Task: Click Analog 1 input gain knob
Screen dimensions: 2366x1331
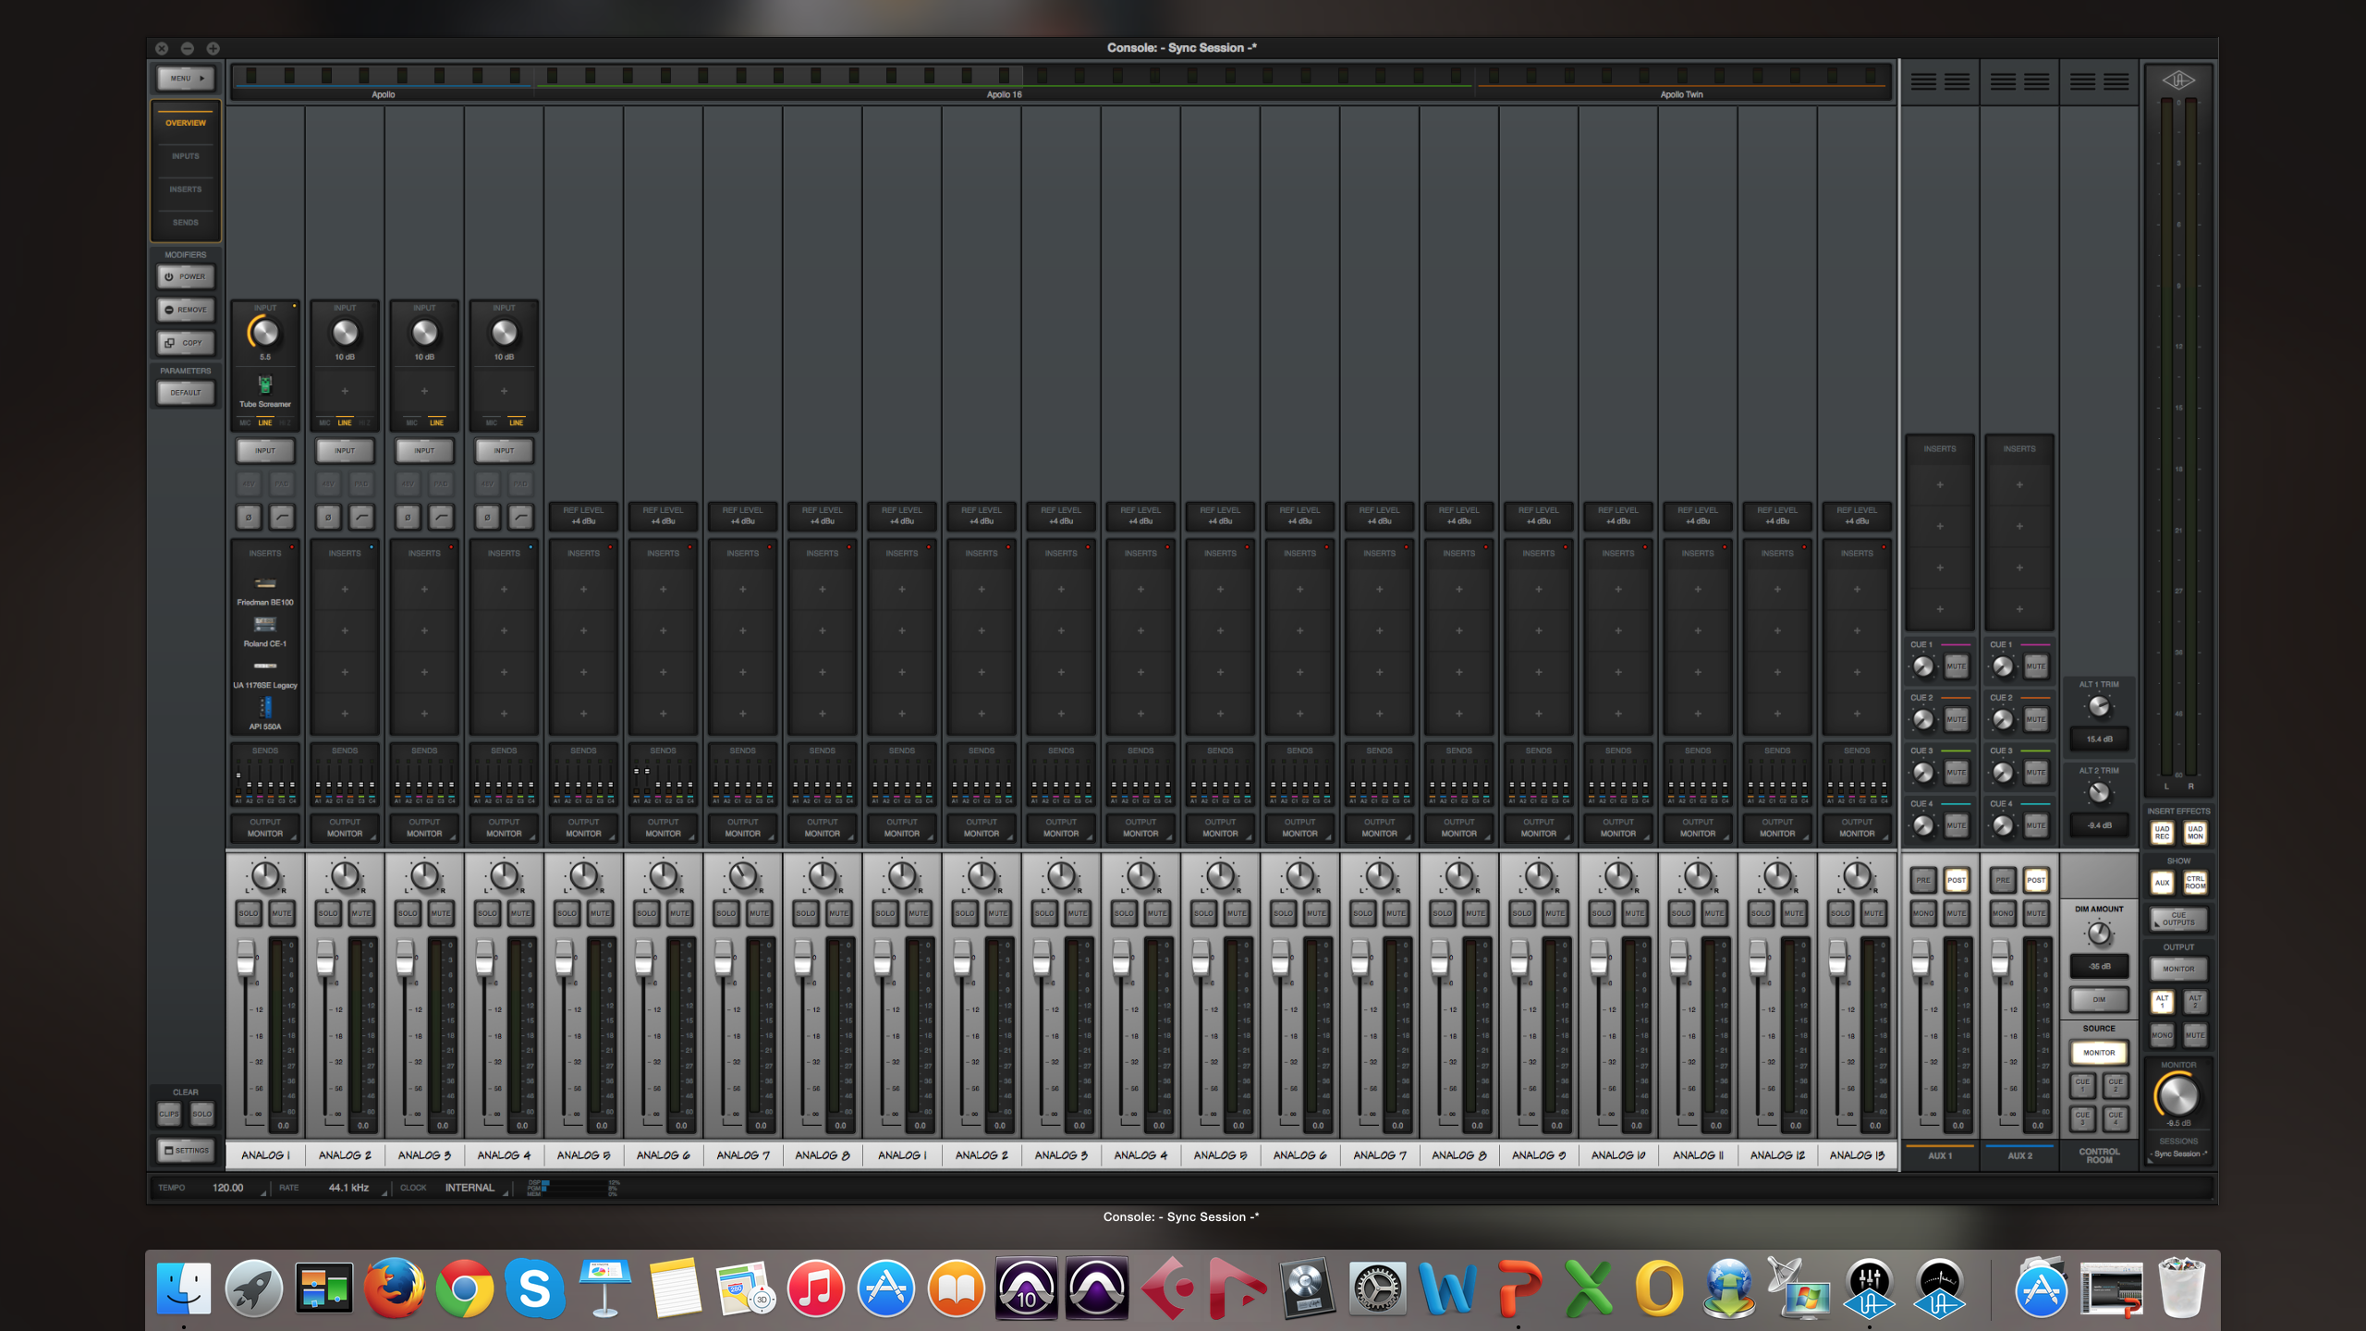Action: [x=265, y=333]
